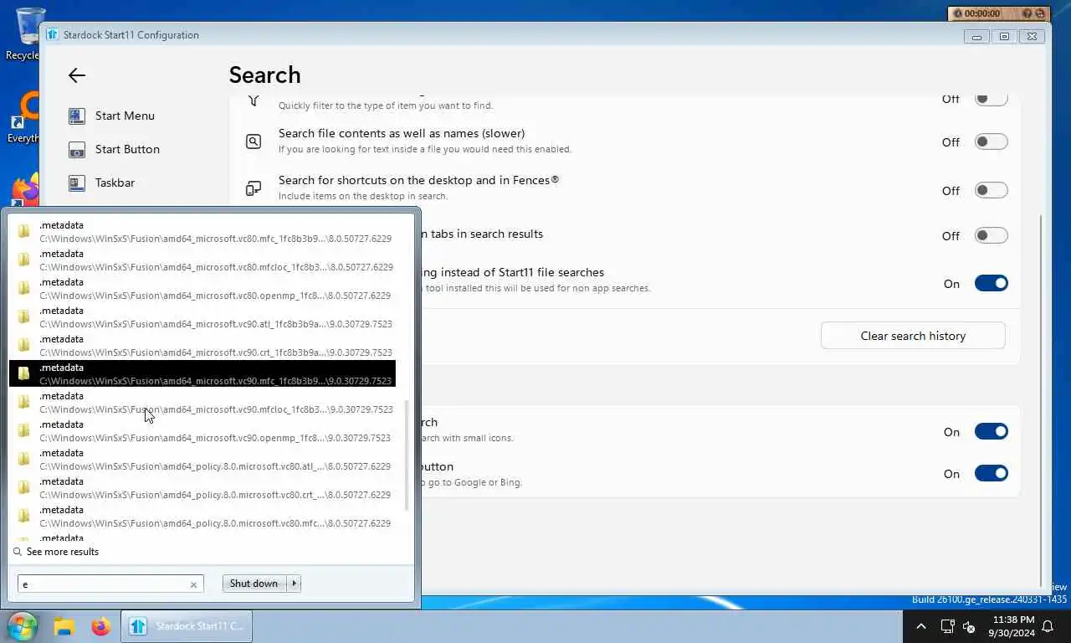Screen dimensions: 1071x643
Task: Click the folder icon of highlighted vc90.mfc result
Action: click(x=23, y=373)
